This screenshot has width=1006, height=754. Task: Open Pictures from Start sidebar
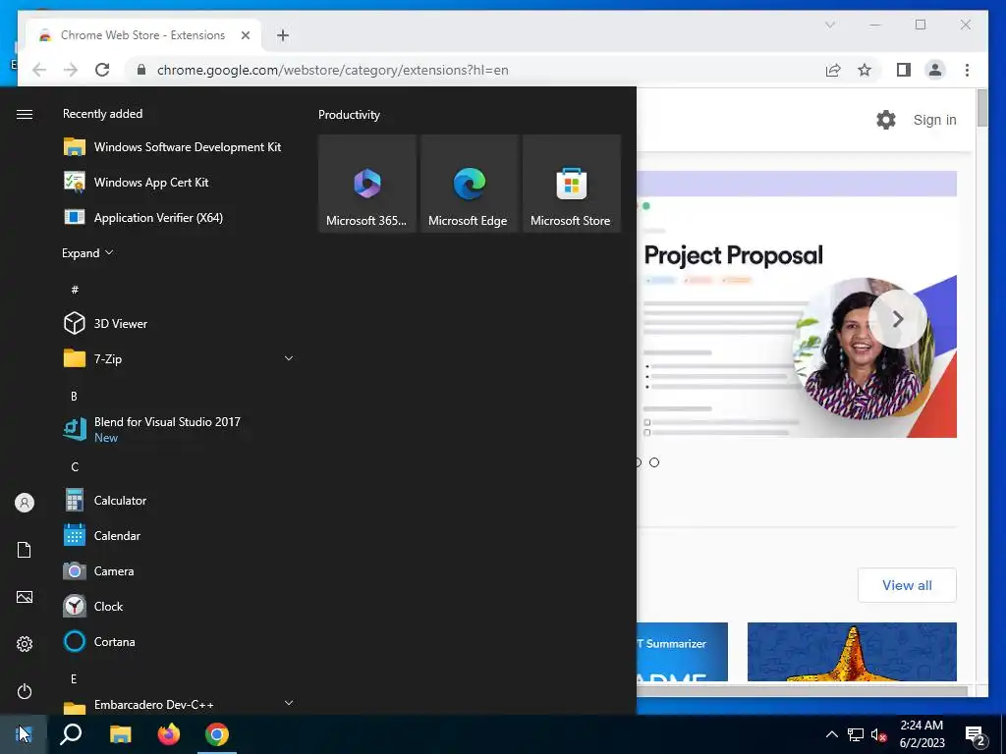coord(25,597)
